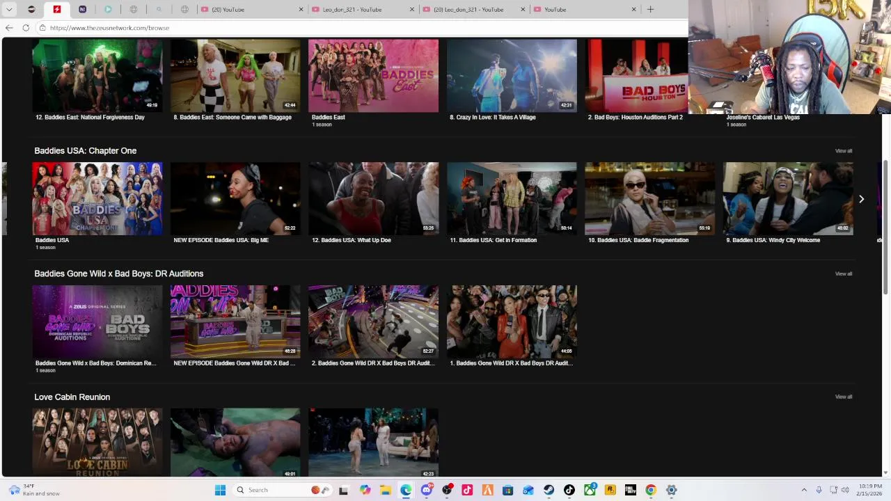The height and width of the screenshot is (501, 891).
Task: Play "9. Baddies USA: Windy City Welcome"
Action: tap(788, 198)
